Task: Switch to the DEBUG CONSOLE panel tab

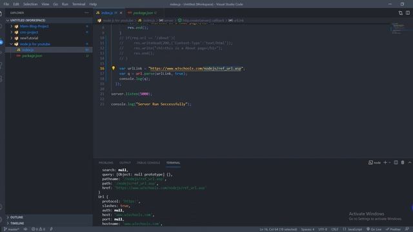Action: tap(148, 163)
